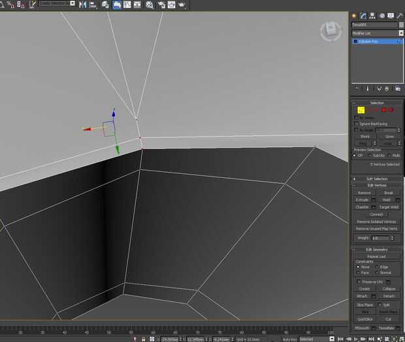Open Extrude settings box
This screenshot has height=342, width=405.
pyautogui.click(x=374, y=200)
